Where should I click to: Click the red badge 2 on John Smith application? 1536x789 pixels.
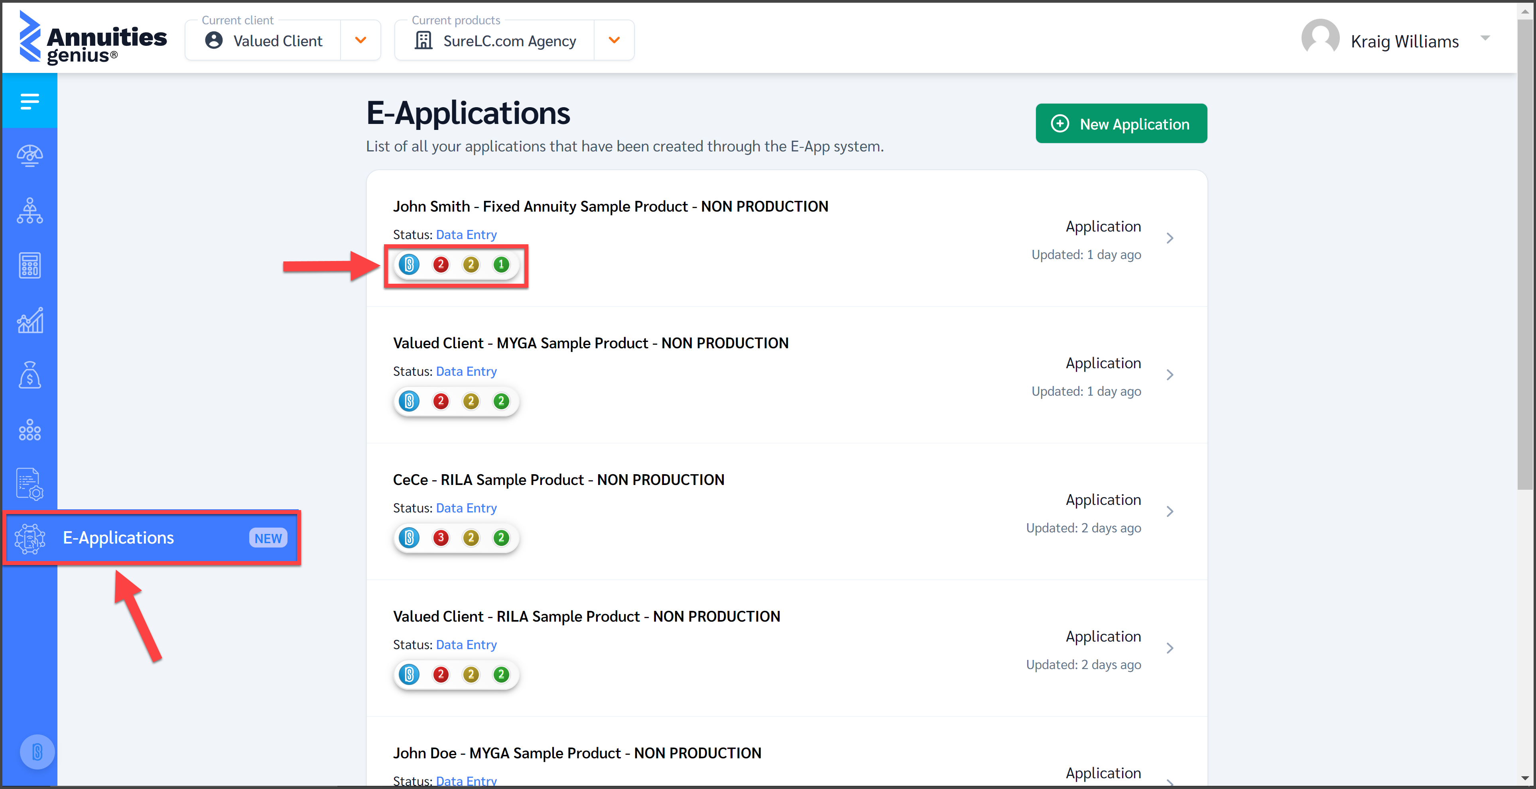click(x=441, y=264)
